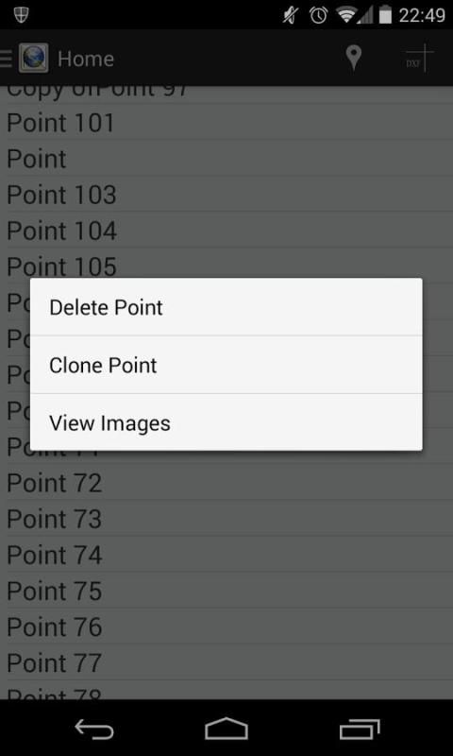Screen dimensions: 453x756
Task: Tap the location pin marker icon
Action: 354,59
